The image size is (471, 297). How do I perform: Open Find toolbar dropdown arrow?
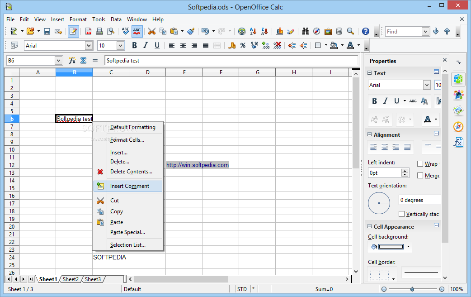click(425, 31)
